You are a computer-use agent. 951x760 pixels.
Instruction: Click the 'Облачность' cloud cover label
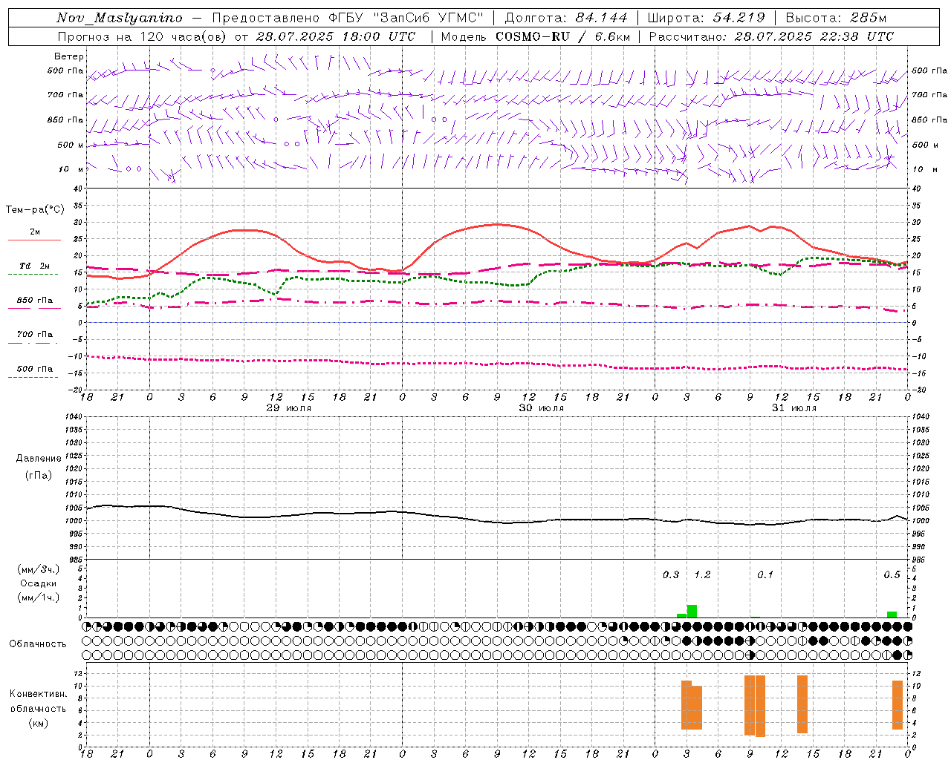point(38,644)
